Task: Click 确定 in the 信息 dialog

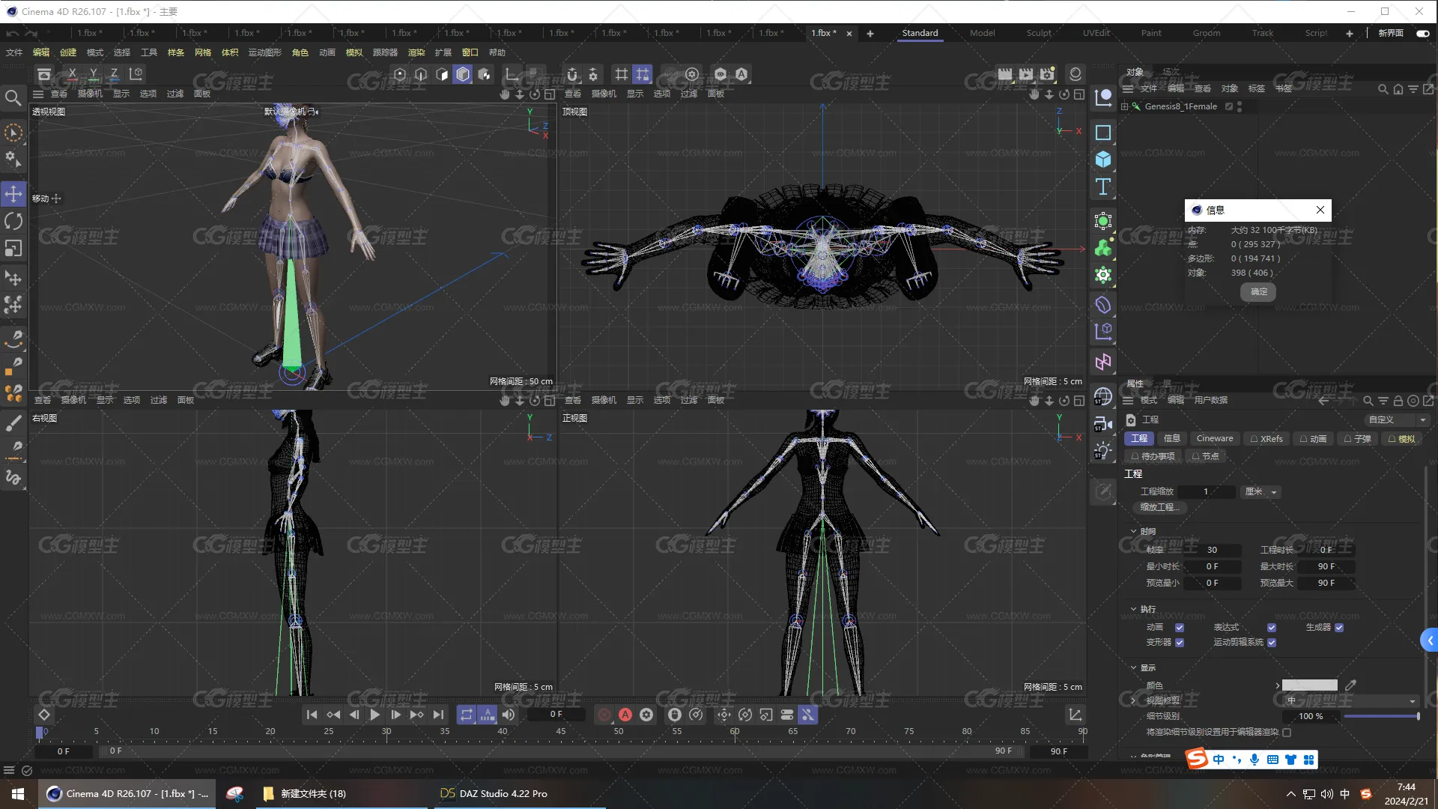Action: tap(1259, 292)
